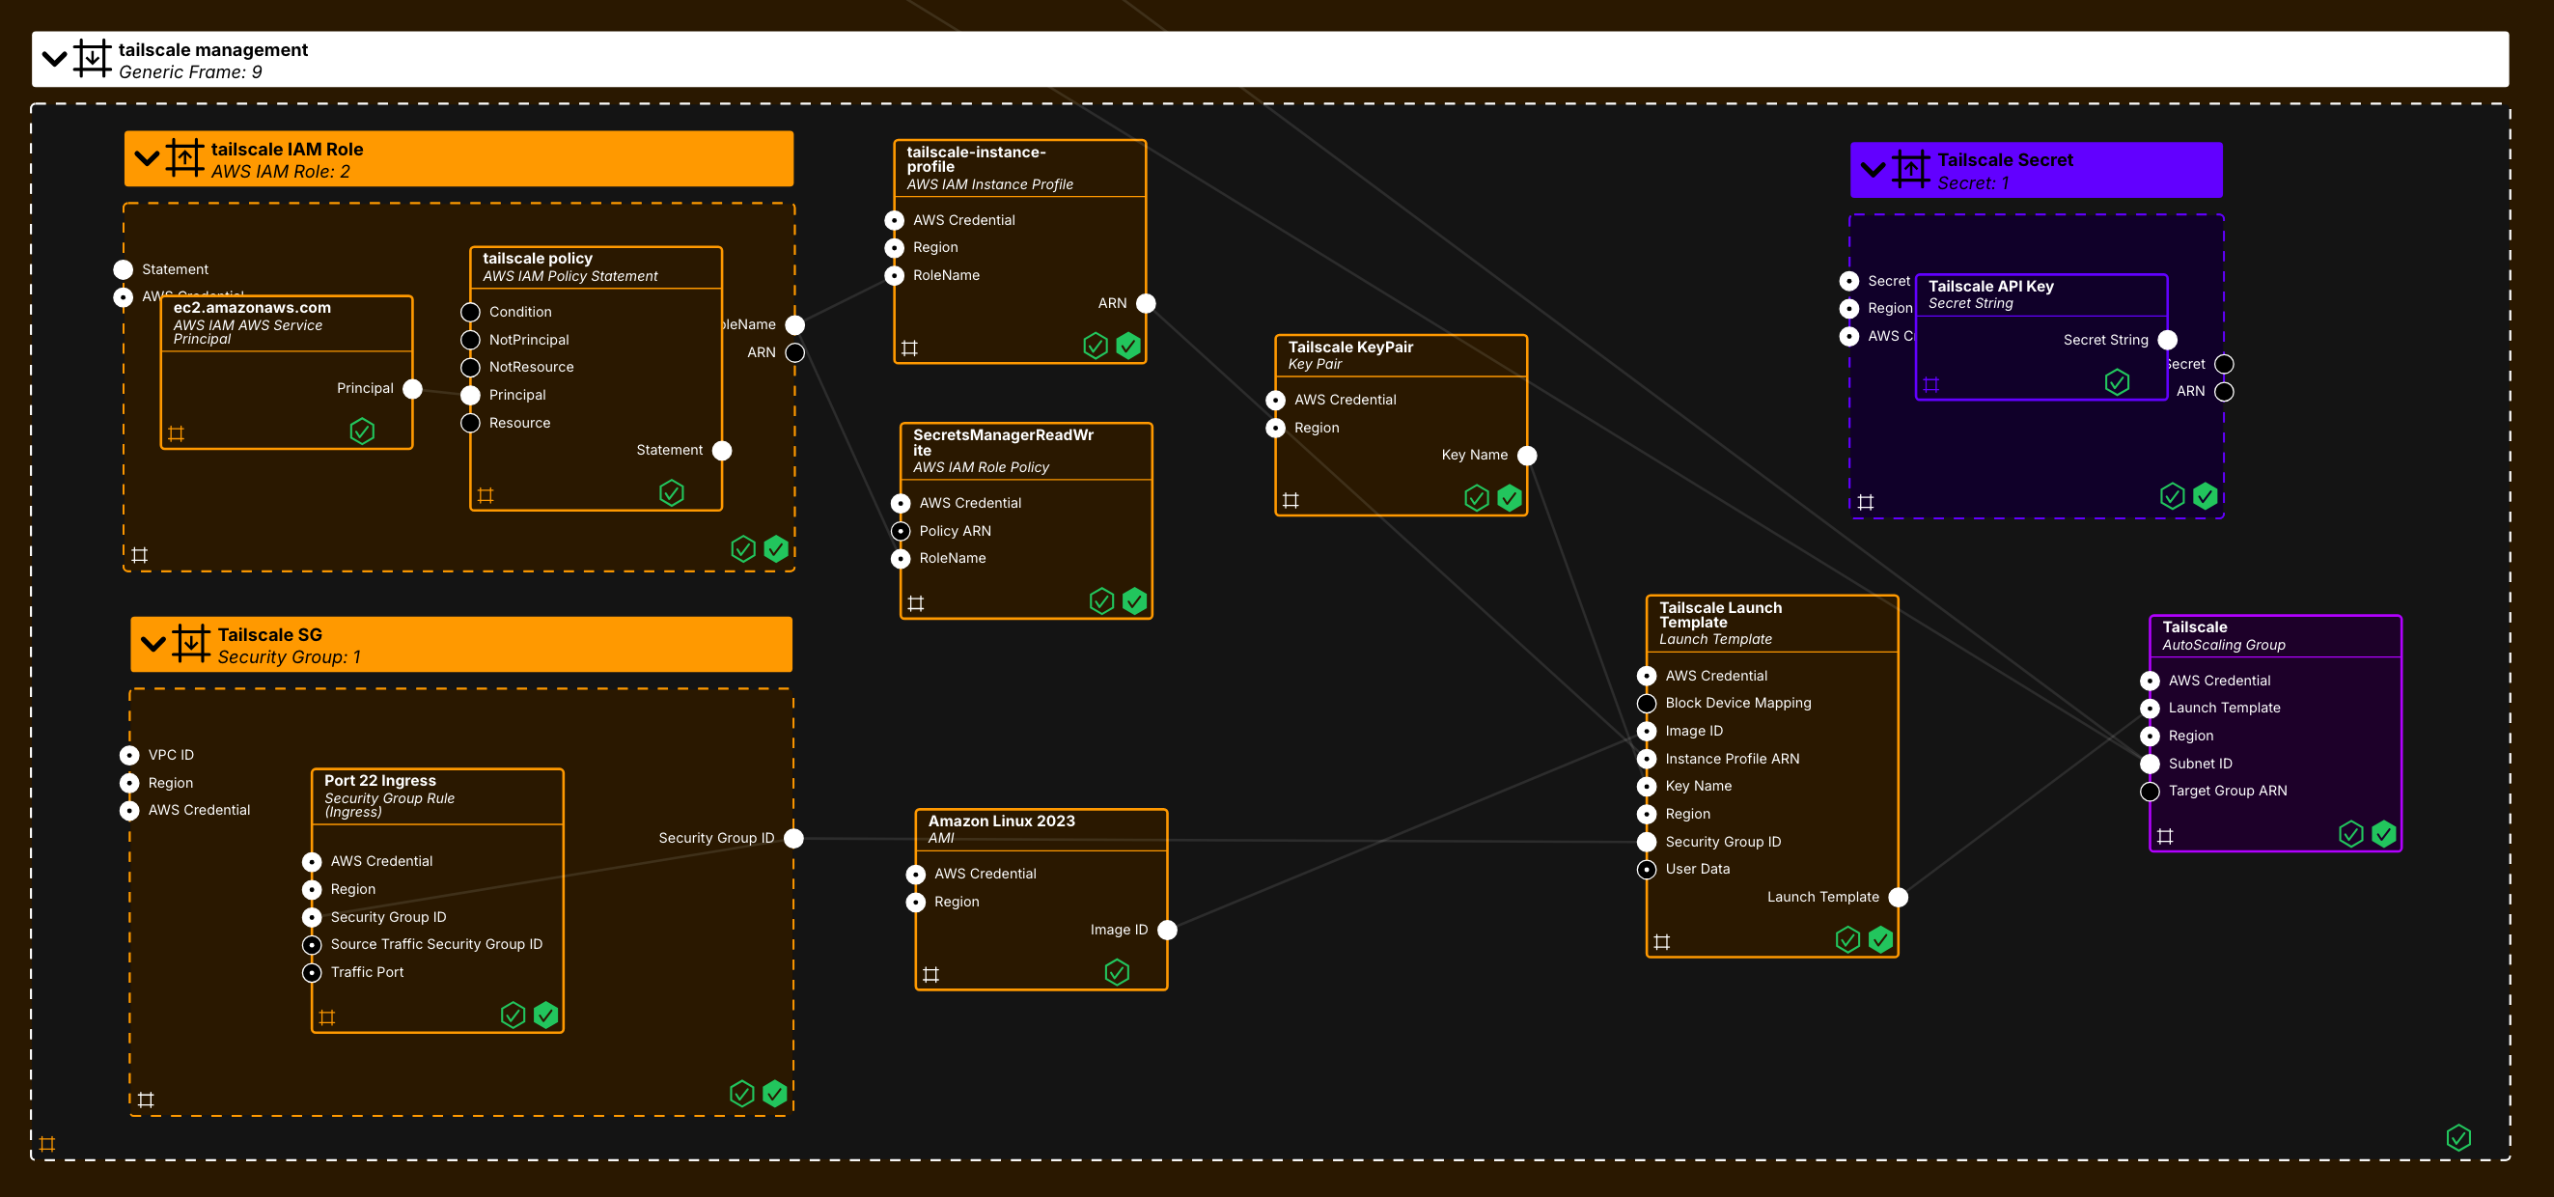The width and height of the screenshot is (2554, 1197).
Task: Click Target Group ARN socket on AutoScaling Group
Action: (2151, 792)
